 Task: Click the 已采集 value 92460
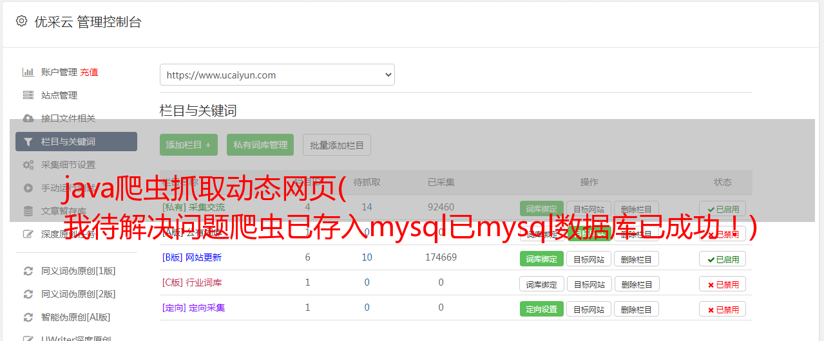(x=441, y=207)
